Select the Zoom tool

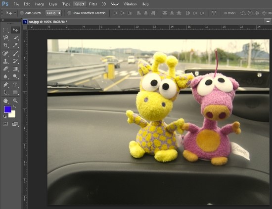click(15, 101)
